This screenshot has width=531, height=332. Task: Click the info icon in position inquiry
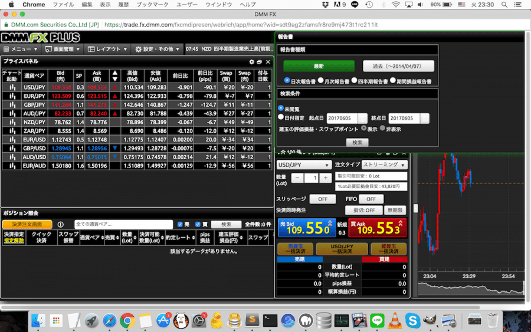61,224
